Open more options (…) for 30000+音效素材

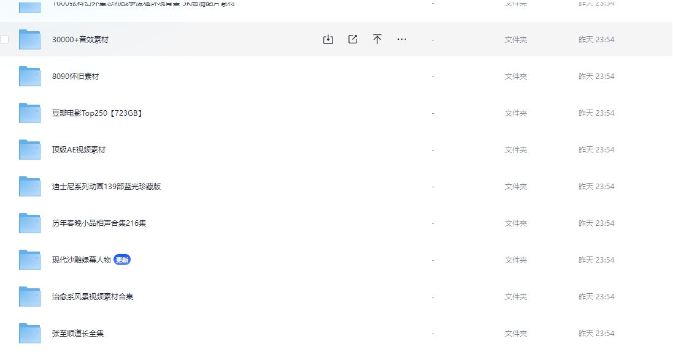(x=402, y=40)
